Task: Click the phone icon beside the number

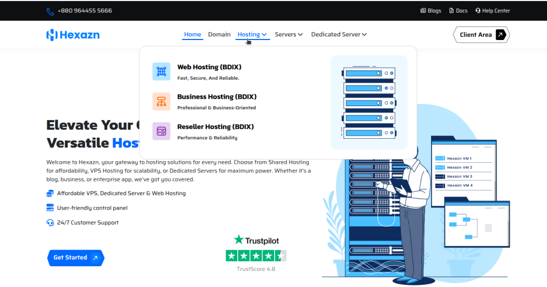Action: point(50,12)
